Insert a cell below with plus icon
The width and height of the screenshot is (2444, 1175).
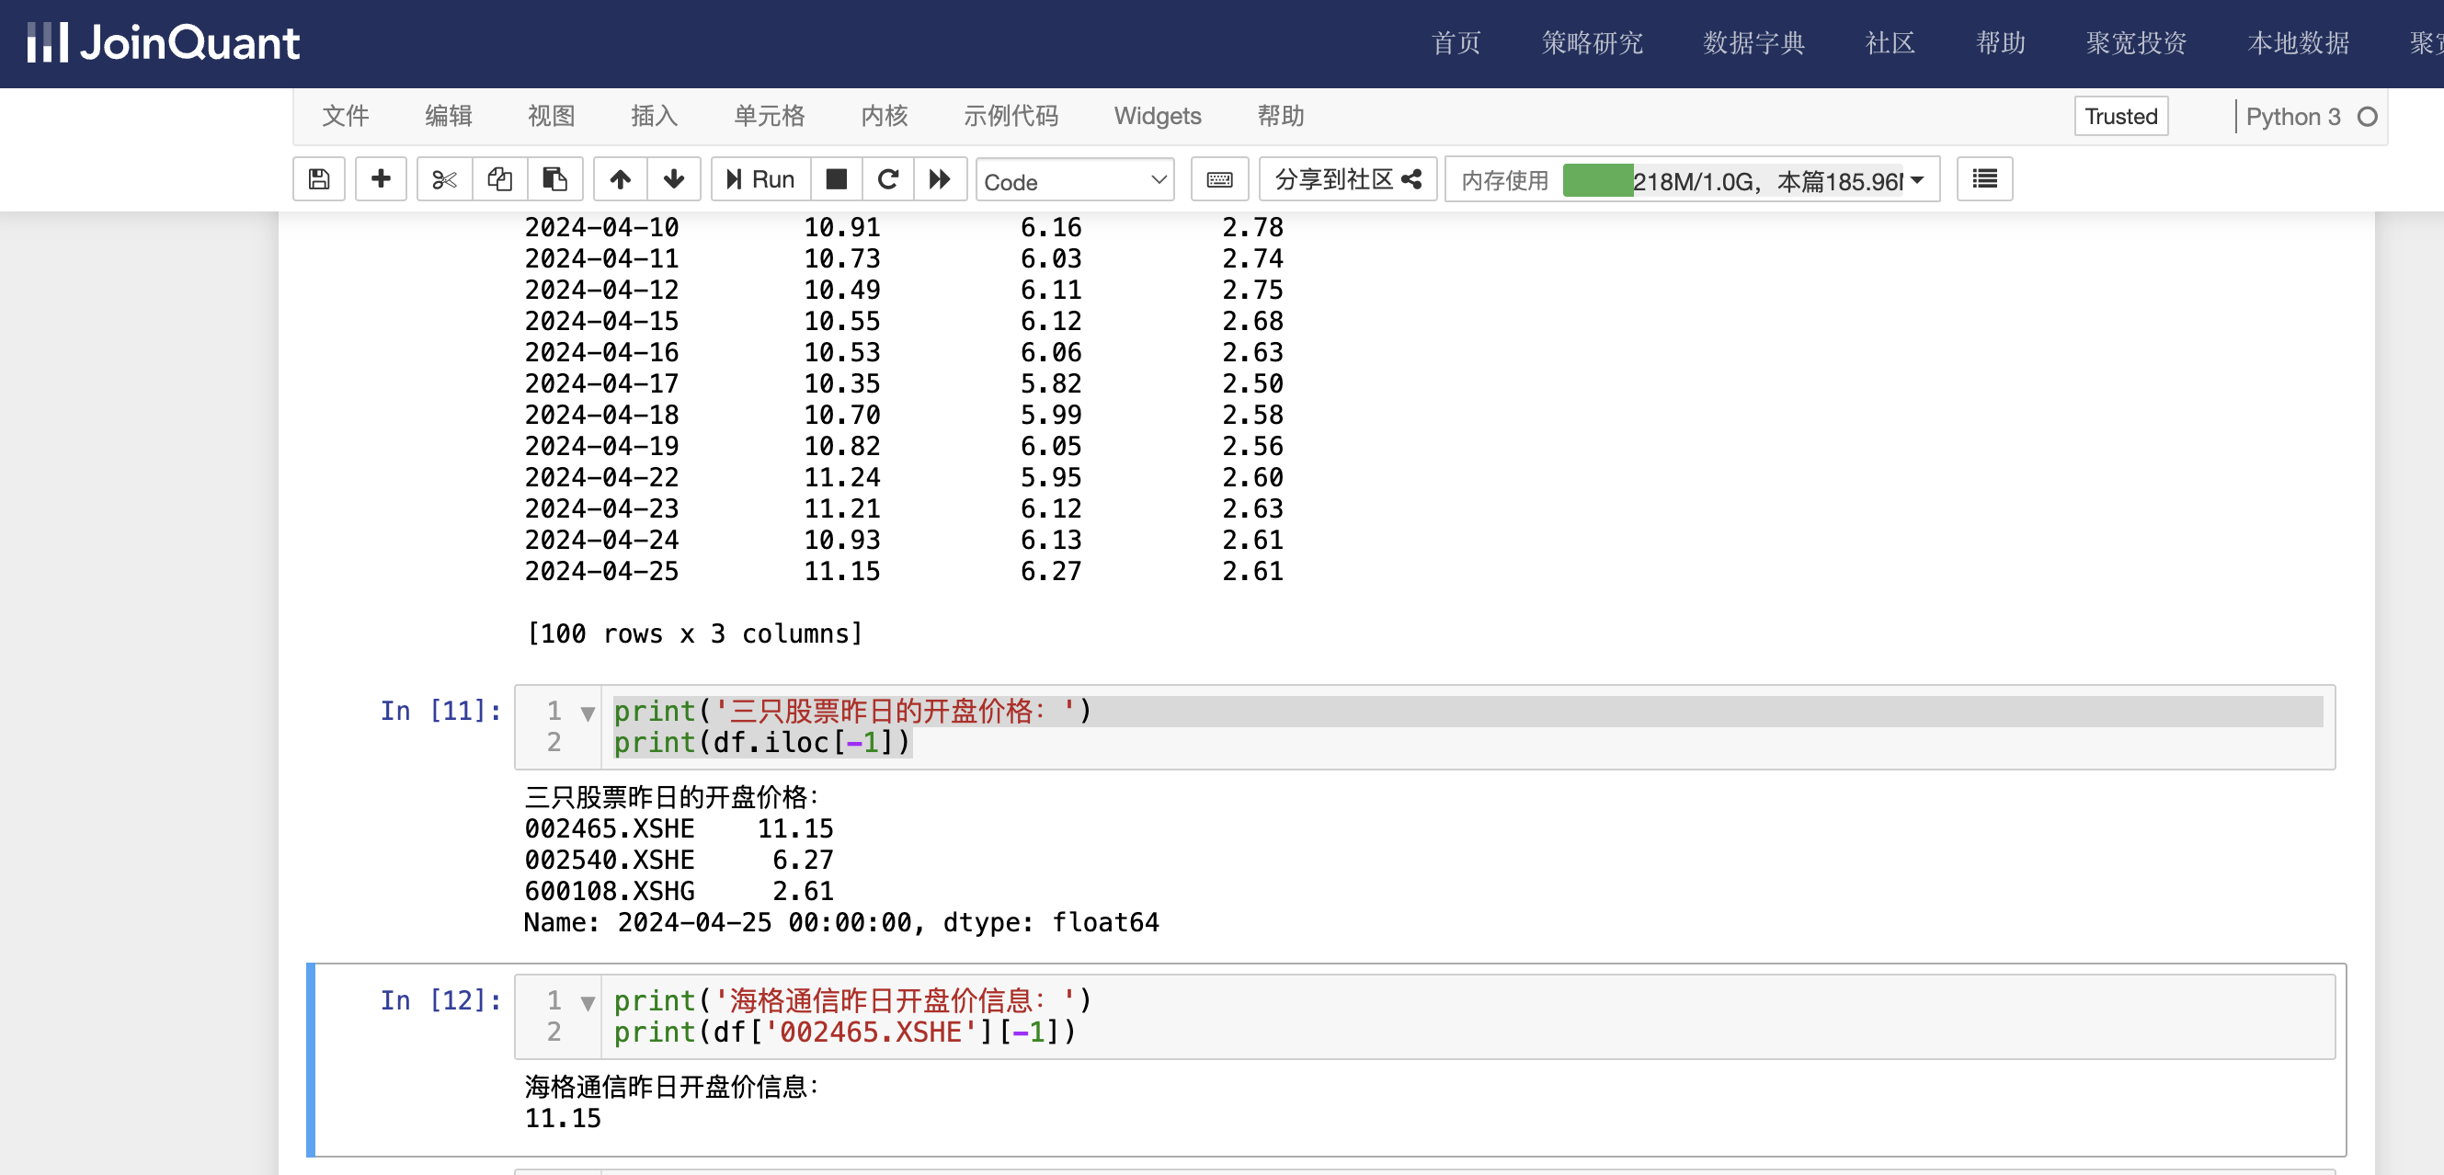[x=381, y=179]
